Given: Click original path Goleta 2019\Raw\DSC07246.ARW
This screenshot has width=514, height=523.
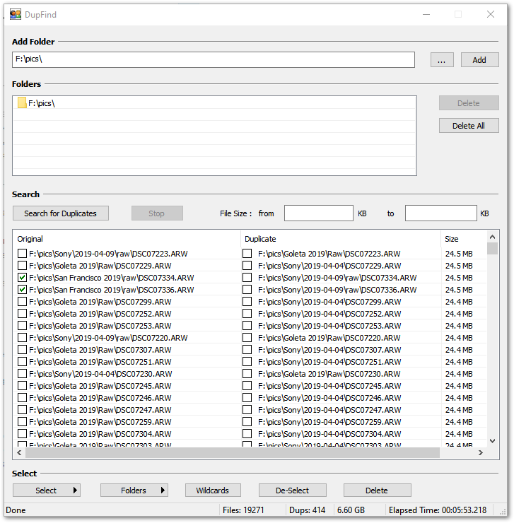Looking at the screenshot, I should (x=100, y=398).
